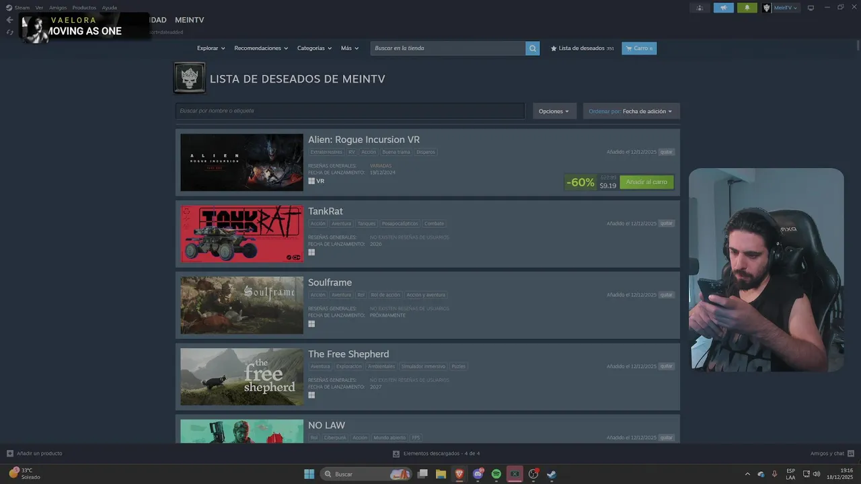Open the Steam menu
This screenshot has width=861, height=484.
click(x=22, y=7)
